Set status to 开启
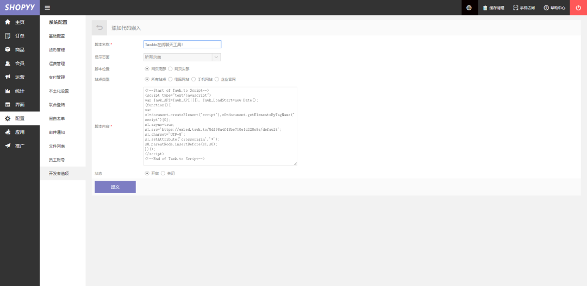Screen dimensions: 587x286 [147, 174]
